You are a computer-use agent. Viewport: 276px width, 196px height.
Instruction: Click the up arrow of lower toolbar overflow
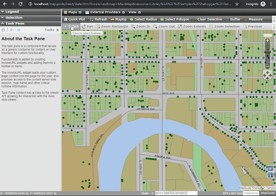(x=274, y=25)
